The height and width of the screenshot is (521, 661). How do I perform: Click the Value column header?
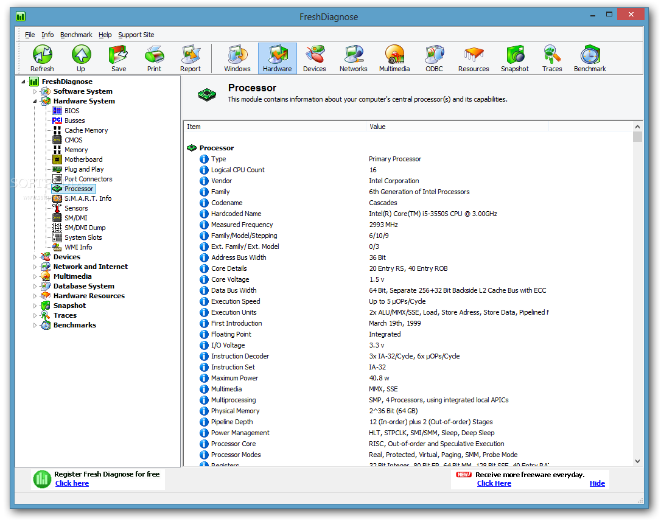pos(457,127)
